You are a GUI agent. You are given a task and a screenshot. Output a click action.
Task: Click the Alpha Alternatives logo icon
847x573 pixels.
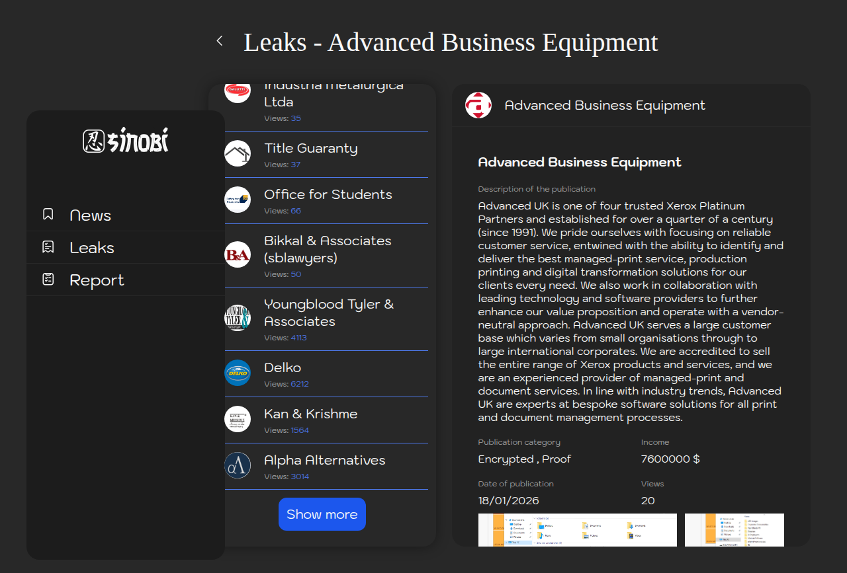(238, 466)
